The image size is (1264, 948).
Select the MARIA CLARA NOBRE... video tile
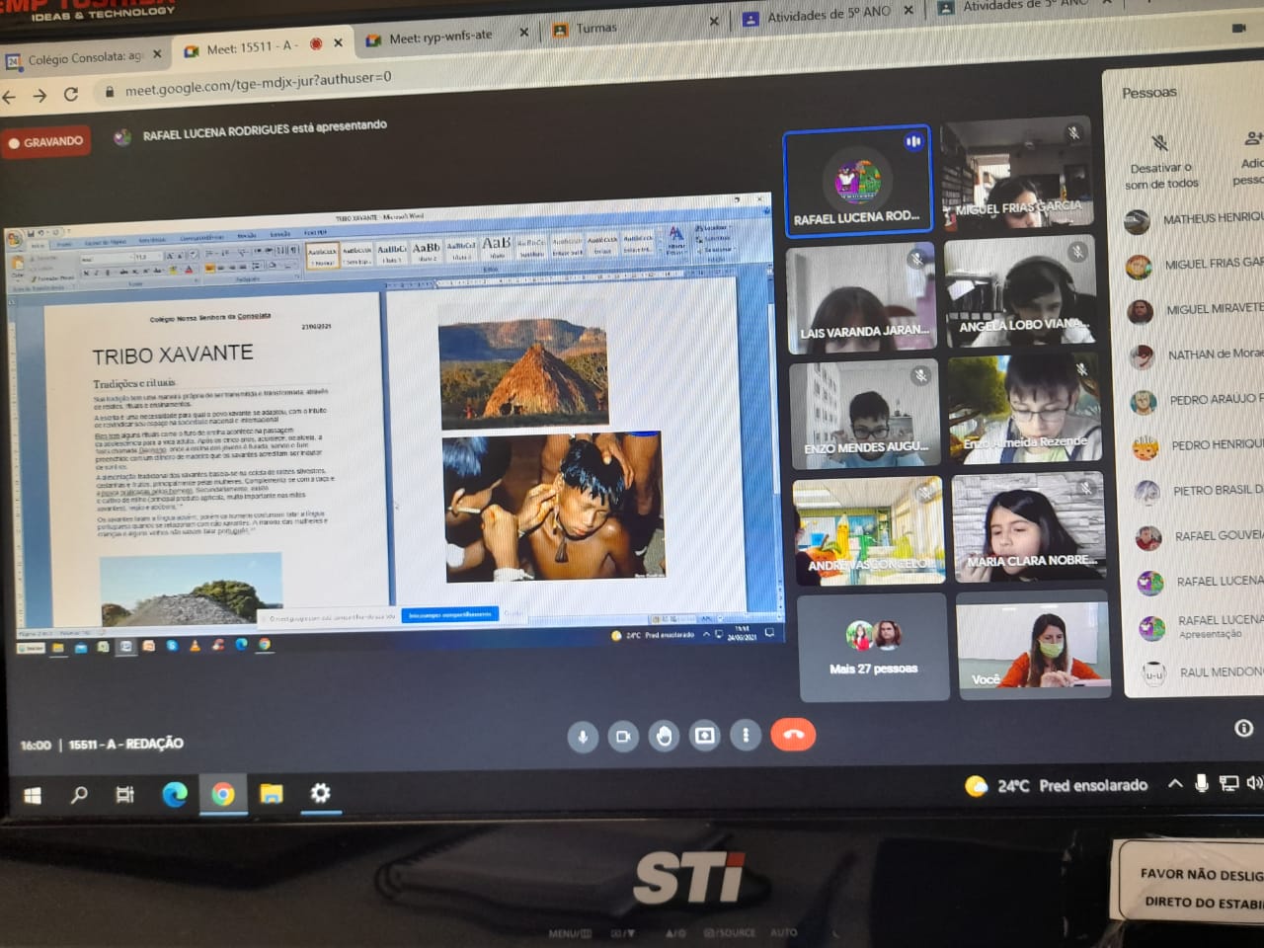pos(1028,529)
